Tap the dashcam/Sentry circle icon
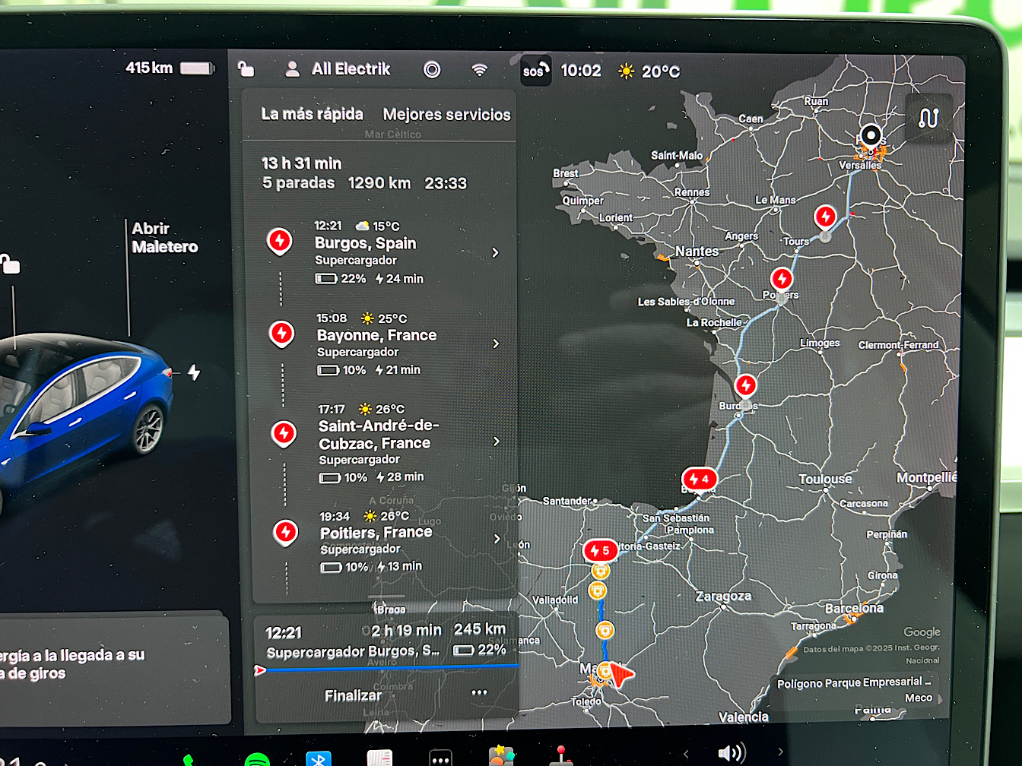 (x=432, y=70)
